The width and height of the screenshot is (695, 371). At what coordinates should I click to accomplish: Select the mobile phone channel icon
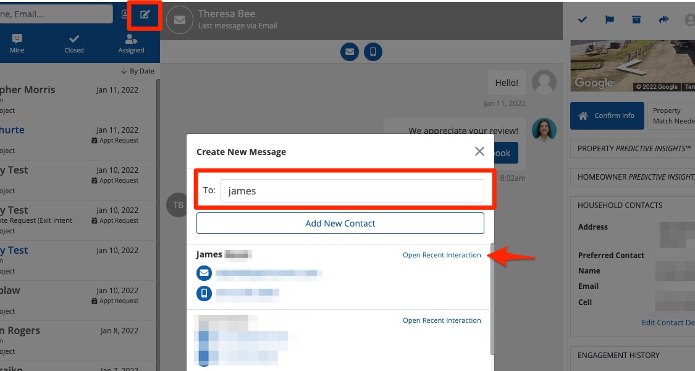(x=373, y=52)
